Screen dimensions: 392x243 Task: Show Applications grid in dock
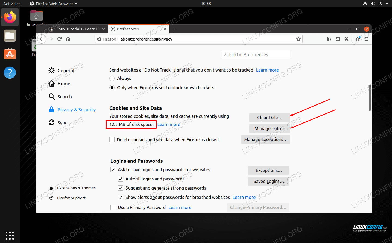tap(10, 235)
